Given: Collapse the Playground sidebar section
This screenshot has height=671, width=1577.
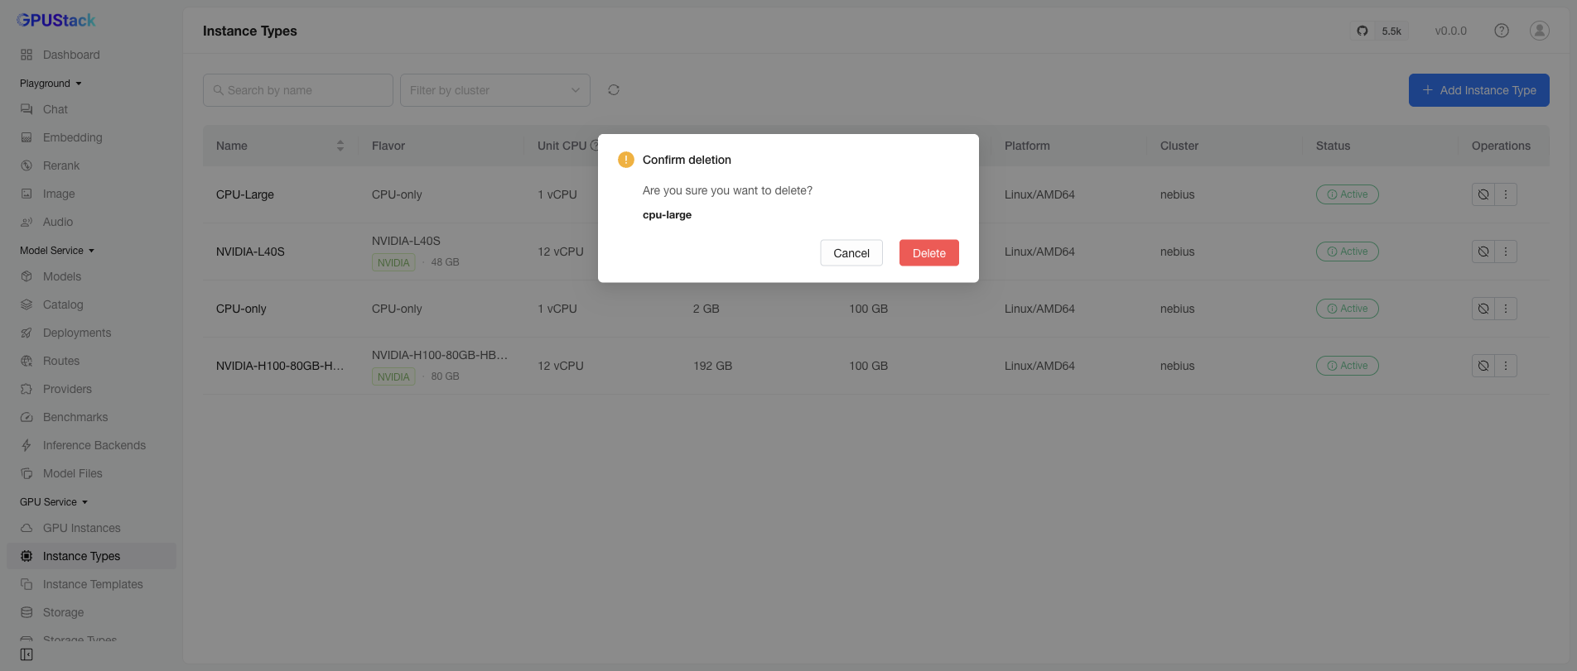Looking at the screenshot, I should pos(51,84).
